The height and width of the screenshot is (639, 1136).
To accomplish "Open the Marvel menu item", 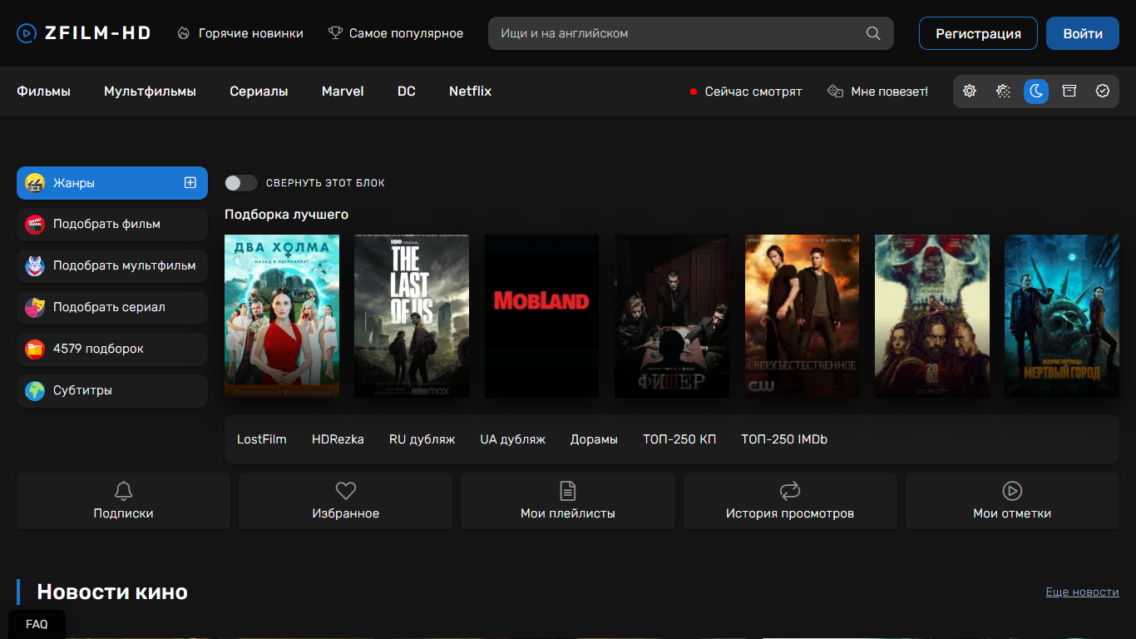I will click(343, 92).
